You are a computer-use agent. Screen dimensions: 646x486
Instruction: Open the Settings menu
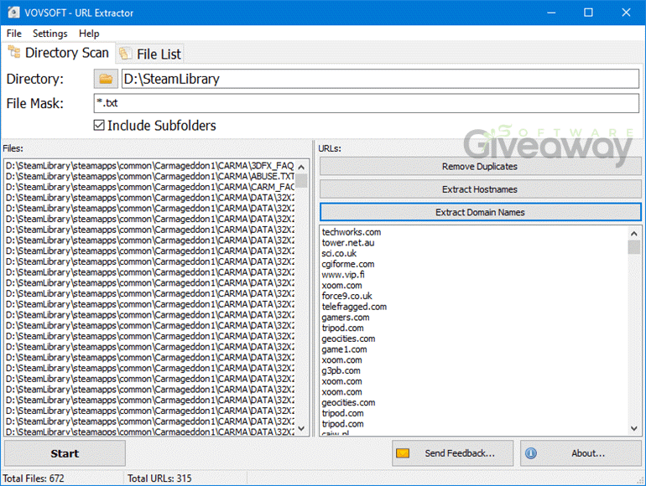point(50,34)
